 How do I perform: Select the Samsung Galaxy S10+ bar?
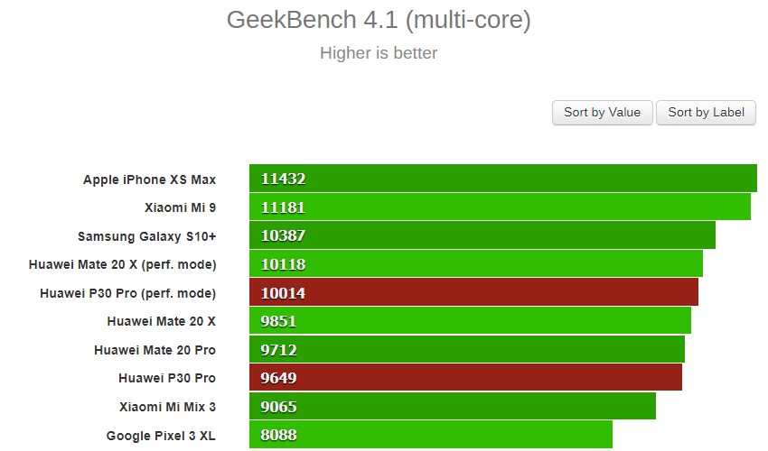[x=482, y=235]
